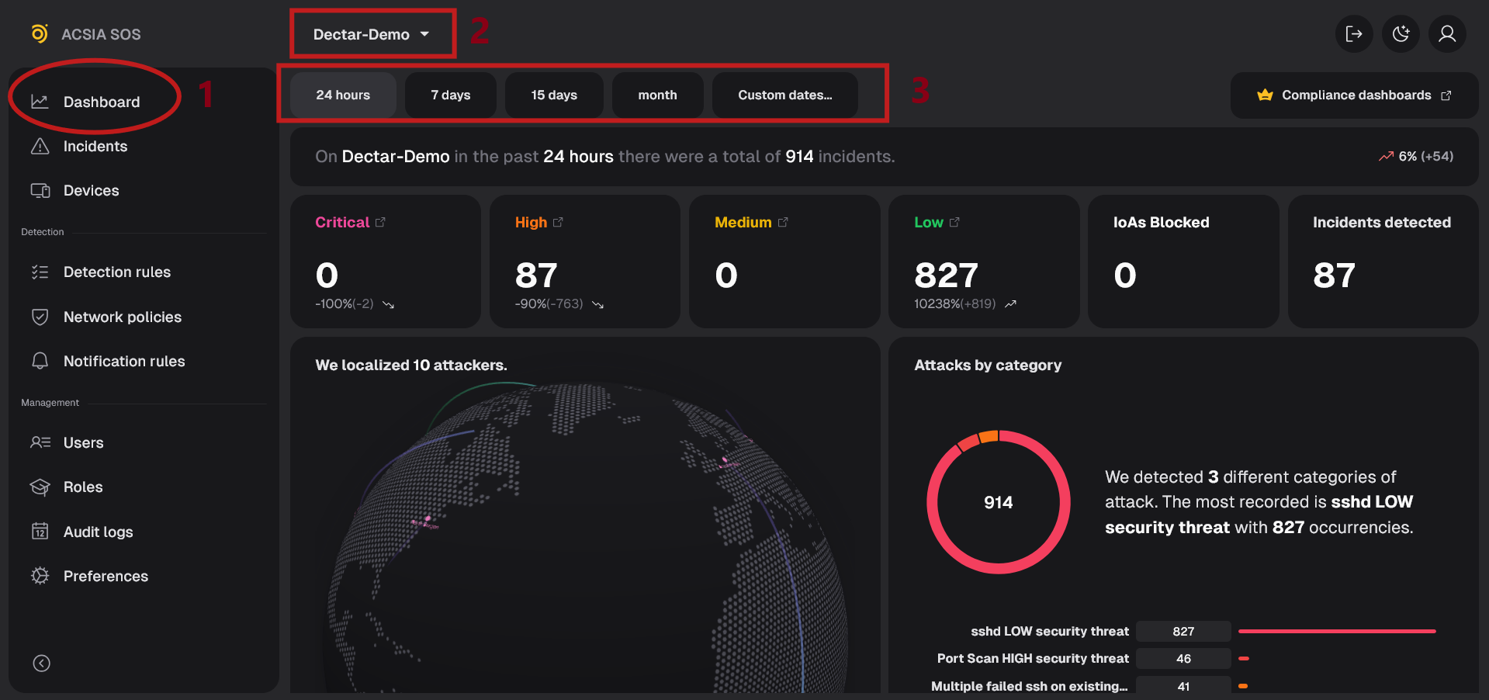This screenshot has width=1489, height=700.
Task: Click the '6% (+54)' trend text
Action: [1426, 156]
